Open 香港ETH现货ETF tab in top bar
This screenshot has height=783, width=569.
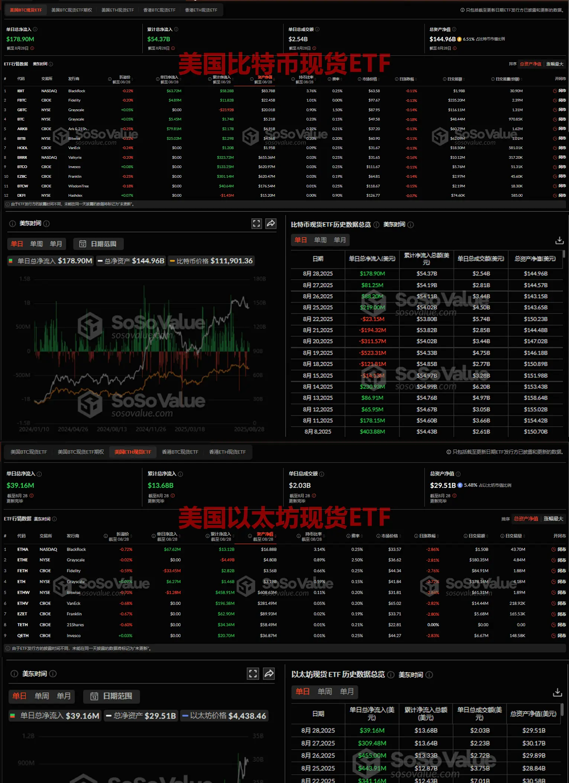(x=201, y=10)
